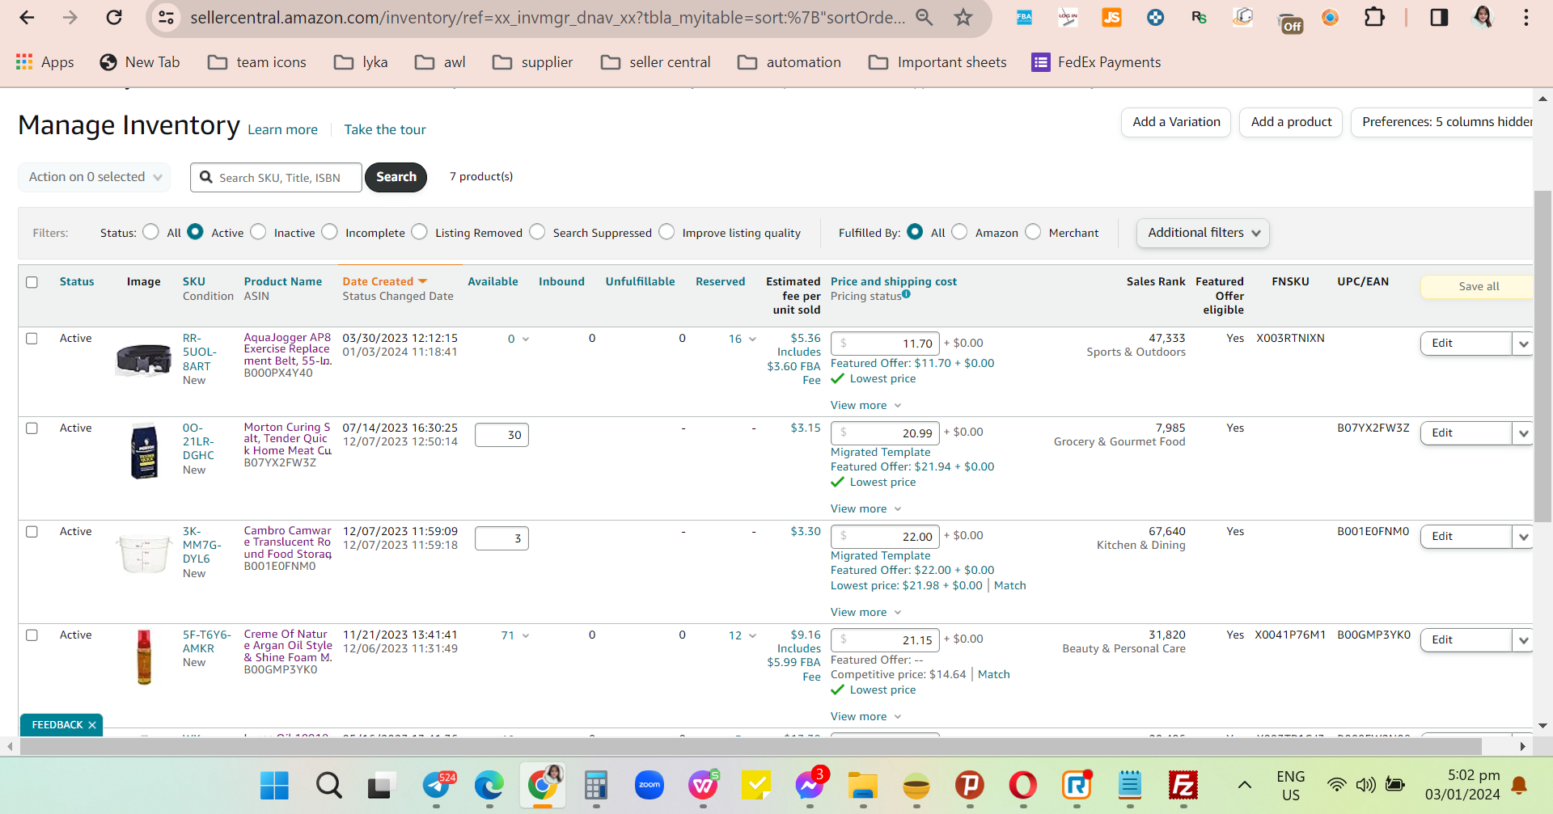This screenshot has height=814, width=1553.
Task: Select Fulfilled By Merchant radio
Action: pyautogui.click(x=1033, y=232)
